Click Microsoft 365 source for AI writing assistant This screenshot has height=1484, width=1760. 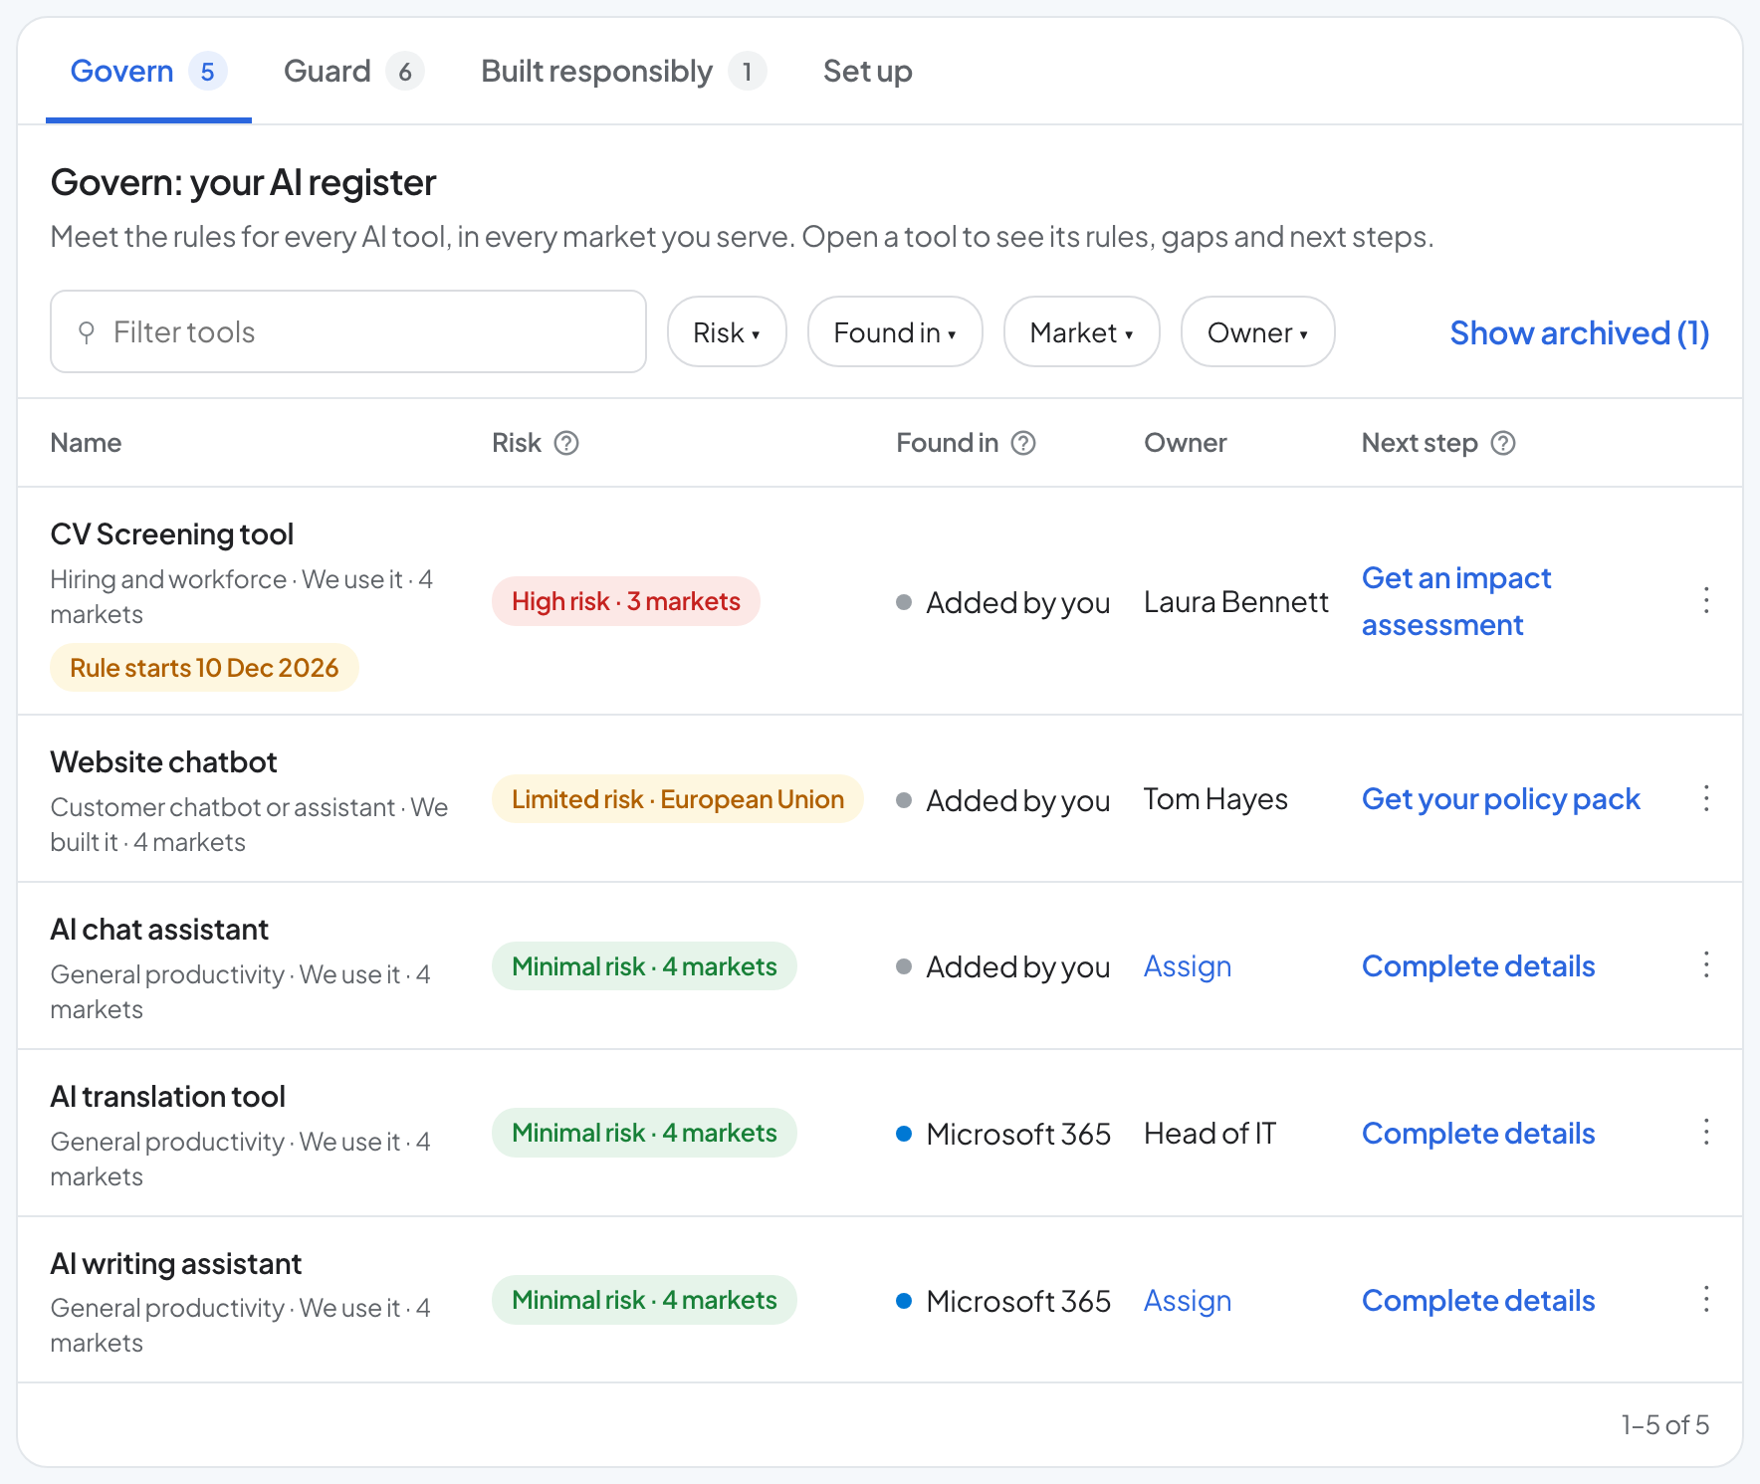click(x=1003, y=1300)
